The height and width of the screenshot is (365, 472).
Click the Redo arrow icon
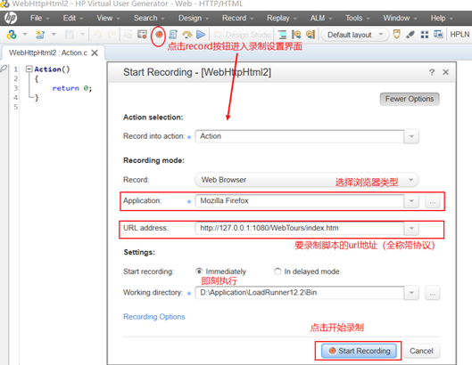(x=112, y=35)
